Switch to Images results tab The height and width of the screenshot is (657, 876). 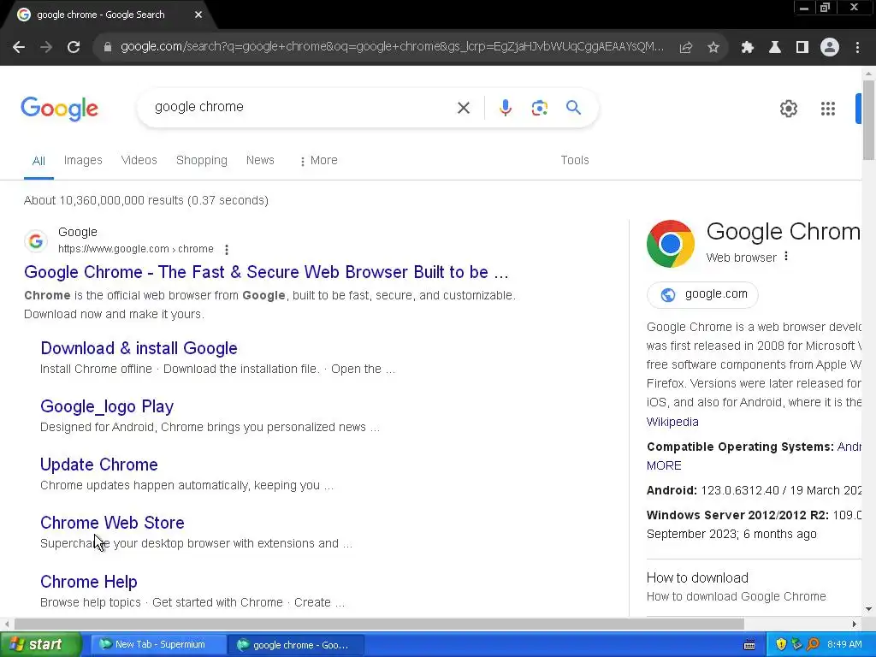[83, 160]
